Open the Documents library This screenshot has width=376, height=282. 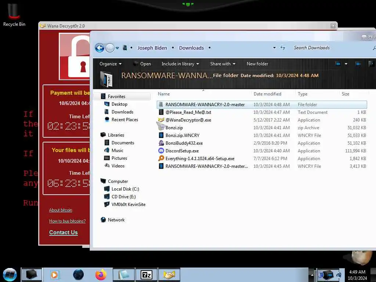123,143
